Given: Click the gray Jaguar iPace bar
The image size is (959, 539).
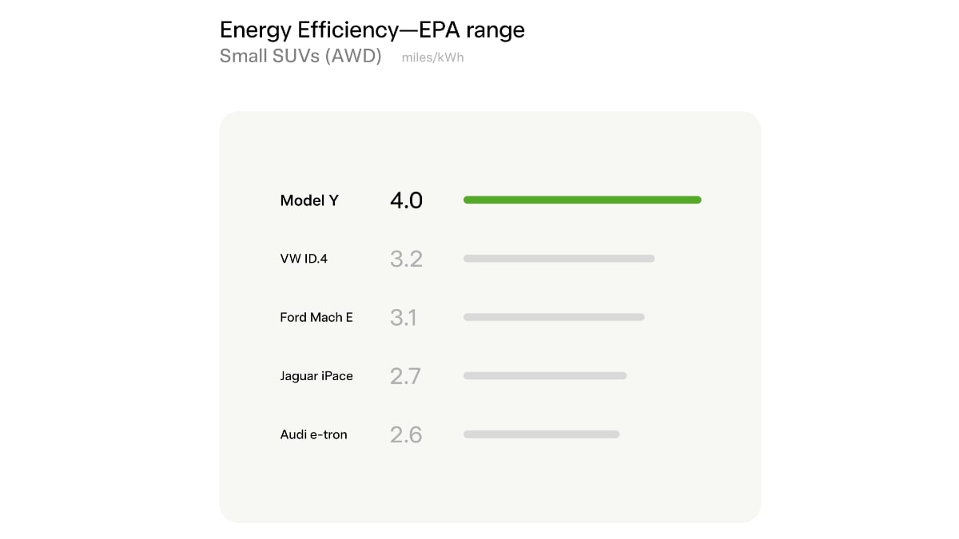Looking at the screenshot, I should pos(545,375).
